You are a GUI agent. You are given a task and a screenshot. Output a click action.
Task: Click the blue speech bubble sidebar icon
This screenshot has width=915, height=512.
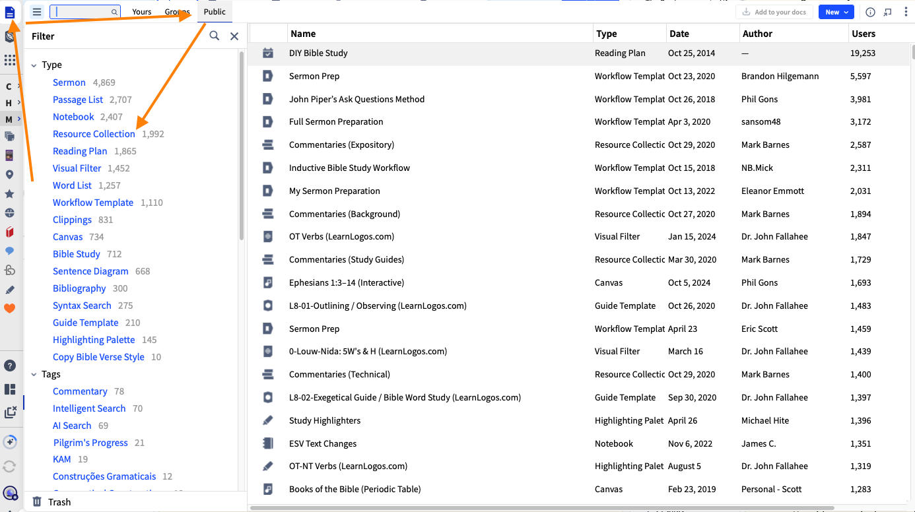click(x=10, y=251)
